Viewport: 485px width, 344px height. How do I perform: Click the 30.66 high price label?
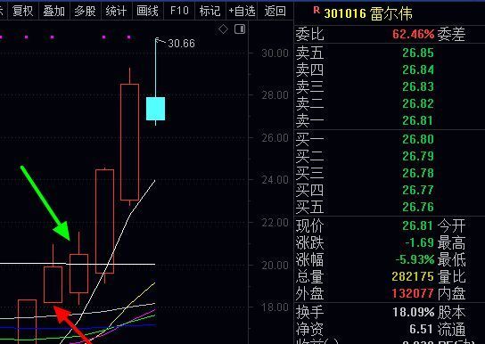pyautogui.click(x=181, y=44)
